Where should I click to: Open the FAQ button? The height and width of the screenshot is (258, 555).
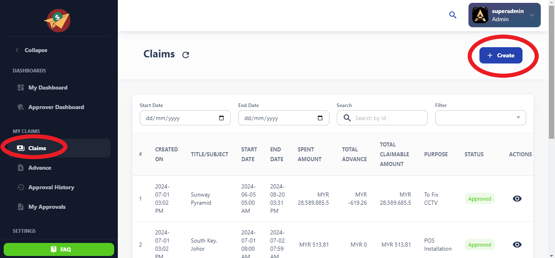[x=59, y=249]
